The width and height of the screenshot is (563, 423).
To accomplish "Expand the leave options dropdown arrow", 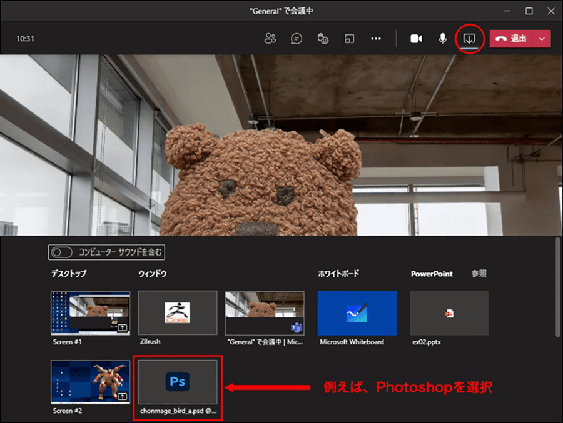I will 542,39.
